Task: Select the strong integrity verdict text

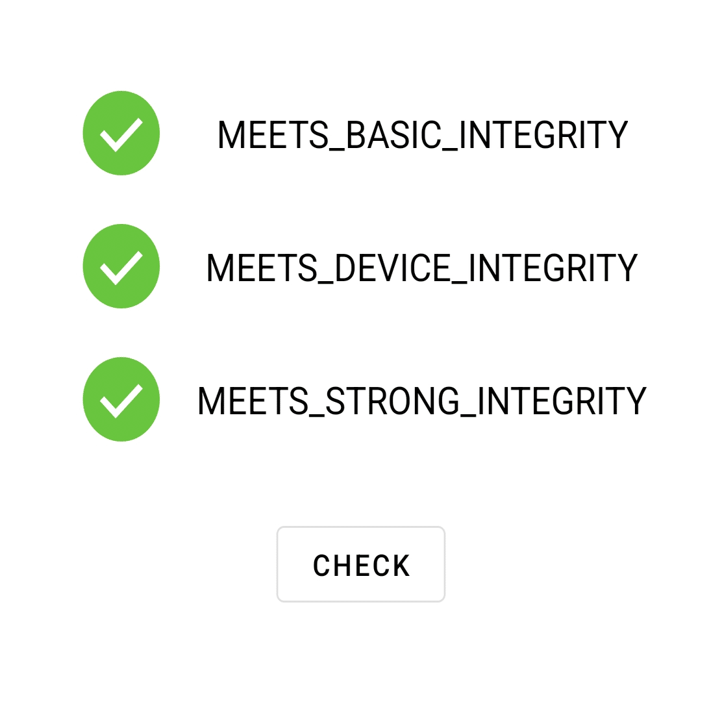Action: [422, 401]
